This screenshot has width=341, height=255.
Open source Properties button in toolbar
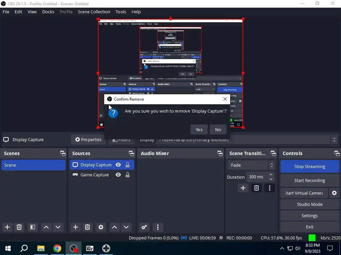tap(88, 139)
